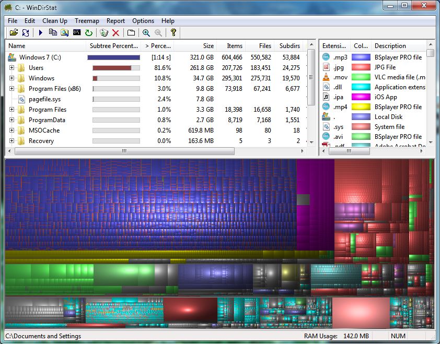Image resolution: width=440 pixels, height=344 pixels.
Task: Click the cyan .dll color swatch
Action: (361, 87)
